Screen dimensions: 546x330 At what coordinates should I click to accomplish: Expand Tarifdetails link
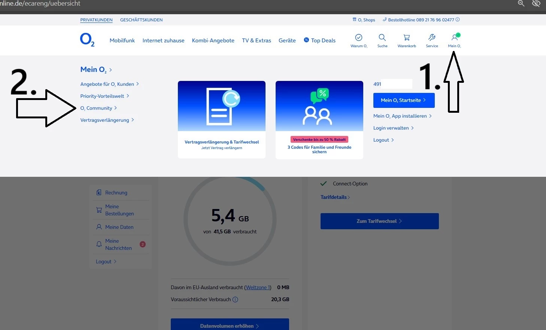click(335, 197)
